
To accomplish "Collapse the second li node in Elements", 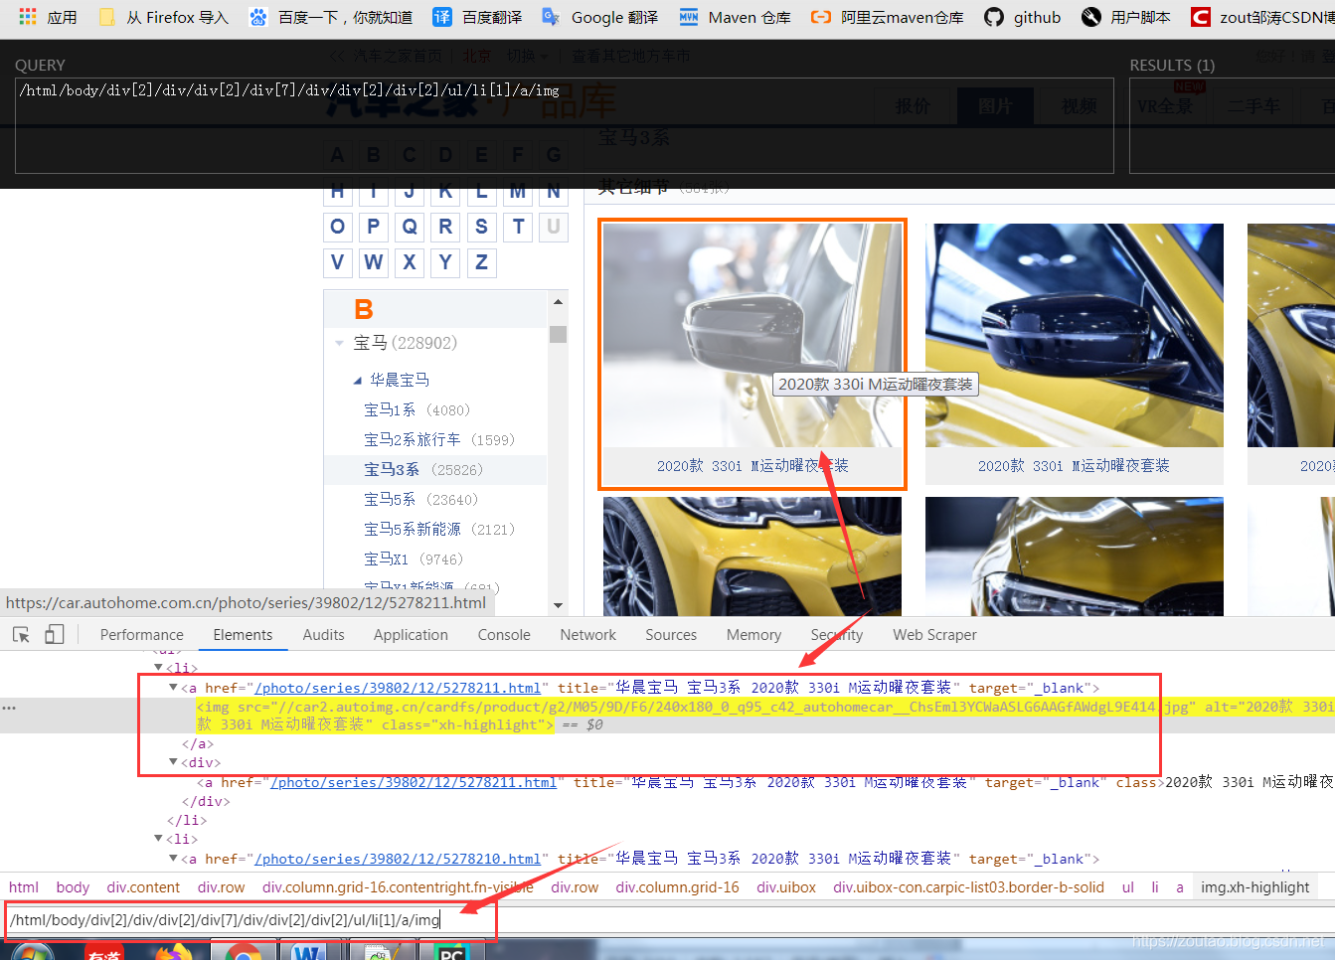I will pyautogui.click(x=158, y=839).
